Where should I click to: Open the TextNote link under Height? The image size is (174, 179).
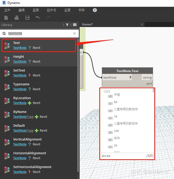20,62
